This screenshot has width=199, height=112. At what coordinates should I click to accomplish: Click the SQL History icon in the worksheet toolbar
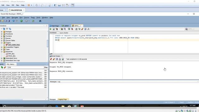[x=86, y=29]
